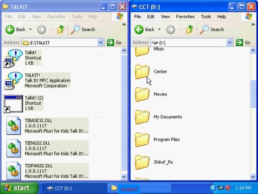Click scroll up arrow in TALKIT window

tap(124, 51)
